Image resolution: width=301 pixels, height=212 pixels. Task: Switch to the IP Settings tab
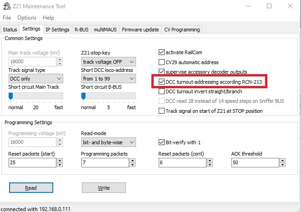click(57, 30)
